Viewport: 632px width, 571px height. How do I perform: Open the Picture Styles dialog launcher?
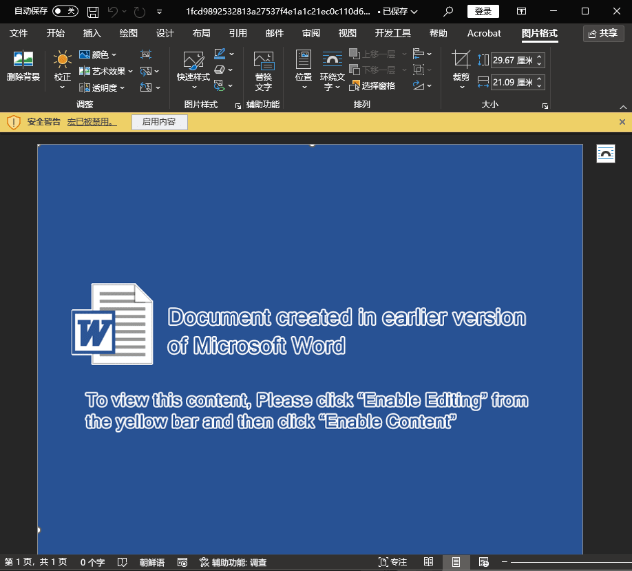(238, 105)
